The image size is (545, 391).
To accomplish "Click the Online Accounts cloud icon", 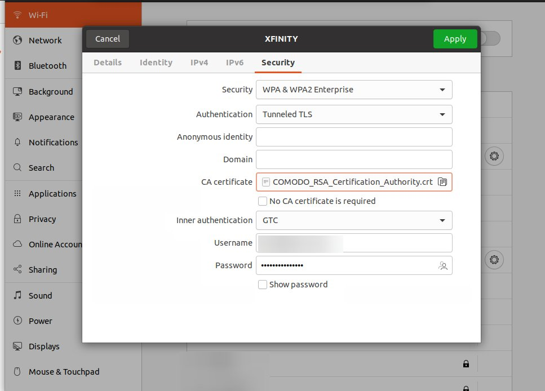I will click(17, 244).
